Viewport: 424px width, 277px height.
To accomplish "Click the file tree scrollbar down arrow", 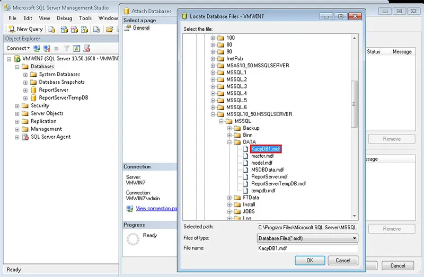I will coord(354,216).
